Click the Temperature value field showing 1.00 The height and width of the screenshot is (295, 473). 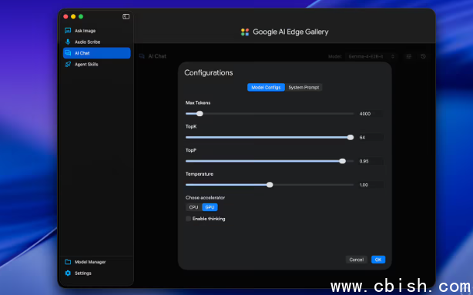(x=371, y=185)
